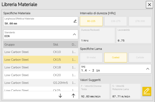Close the Libreria Materiale dialog
The width and height of the screenshot is (155, 102).
[x=149, y=4]
